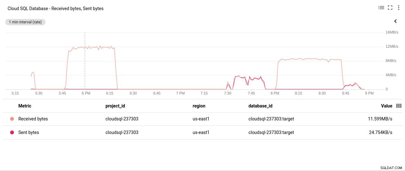405x171 pixels.
Task: Click the 6:15 time axis label
Action: [110, 93]
